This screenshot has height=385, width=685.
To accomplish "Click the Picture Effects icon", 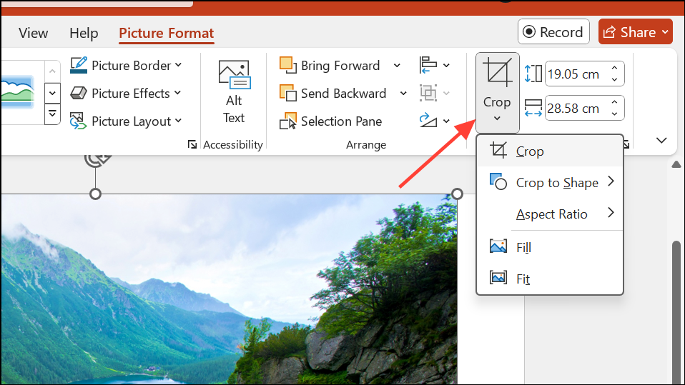I will click(79, 93).
